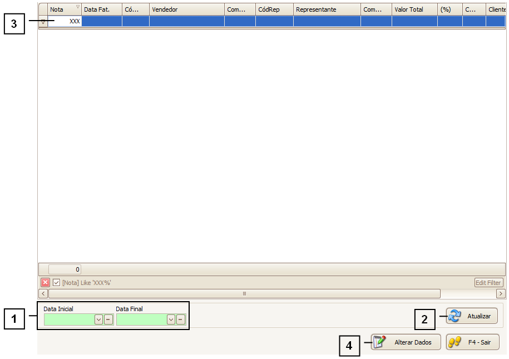Sort by the Valor Total column header

[414, 9]
